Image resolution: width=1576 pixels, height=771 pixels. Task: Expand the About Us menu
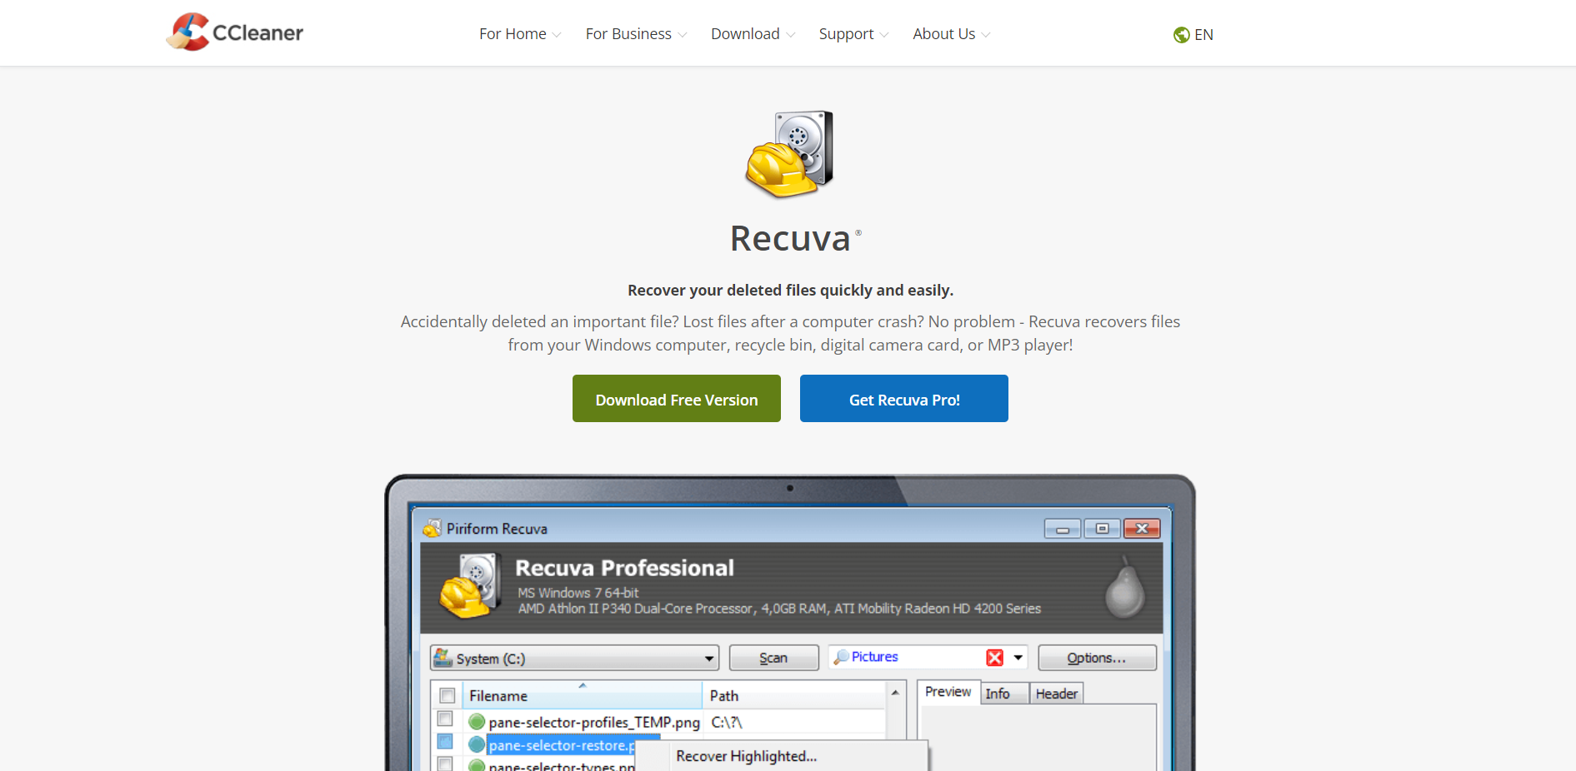(952, 34)
